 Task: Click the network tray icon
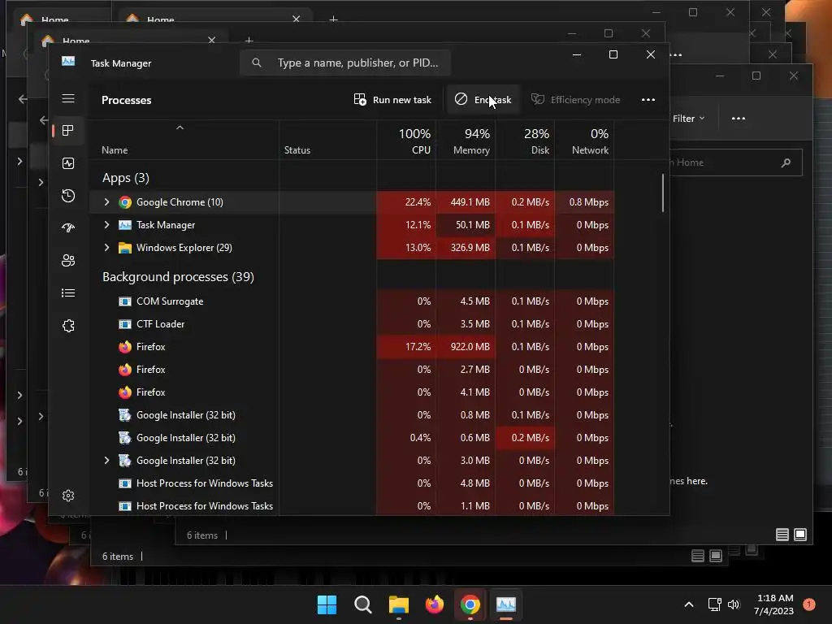(x=714, y=604)
